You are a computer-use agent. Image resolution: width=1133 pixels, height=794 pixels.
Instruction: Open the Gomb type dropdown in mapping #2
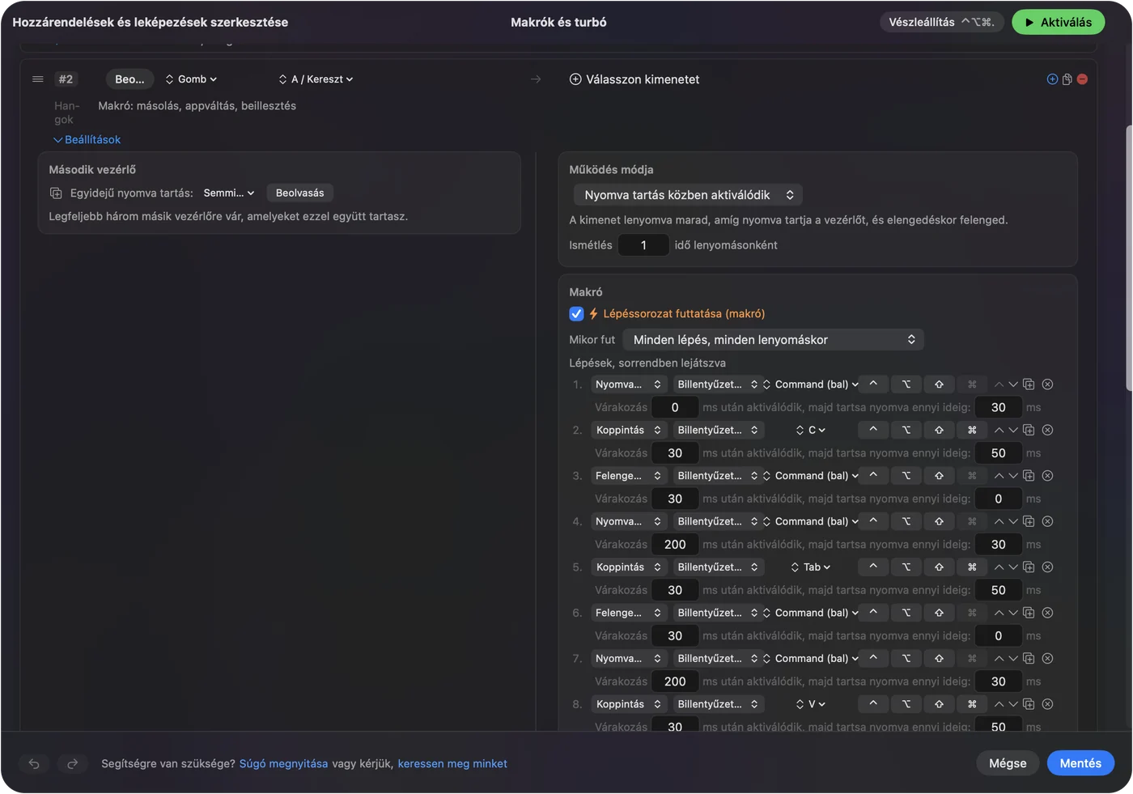[x=191, y=79]
